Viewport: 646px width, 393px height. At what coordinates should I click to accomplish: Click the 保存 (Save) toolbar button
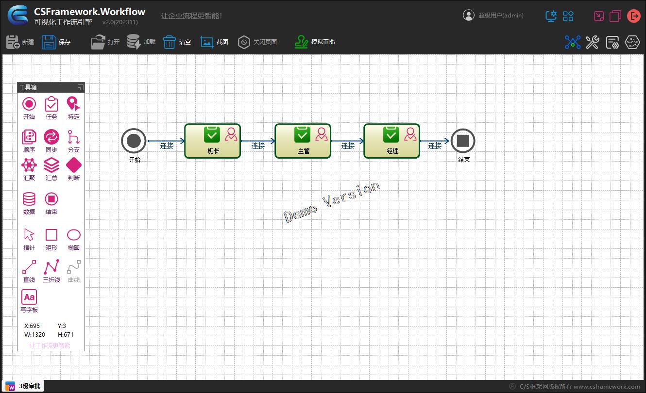click(x=56, y=42)
